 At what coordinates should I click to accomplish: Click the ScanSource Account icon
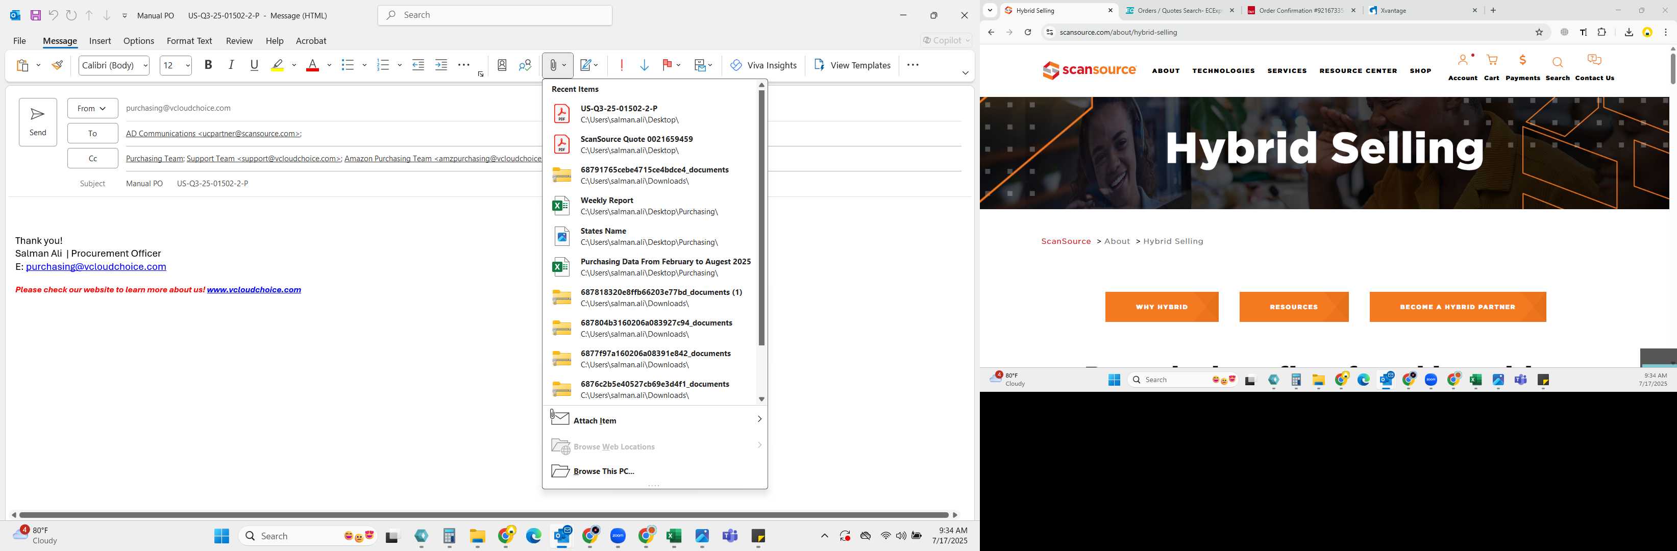[1463, 61]
